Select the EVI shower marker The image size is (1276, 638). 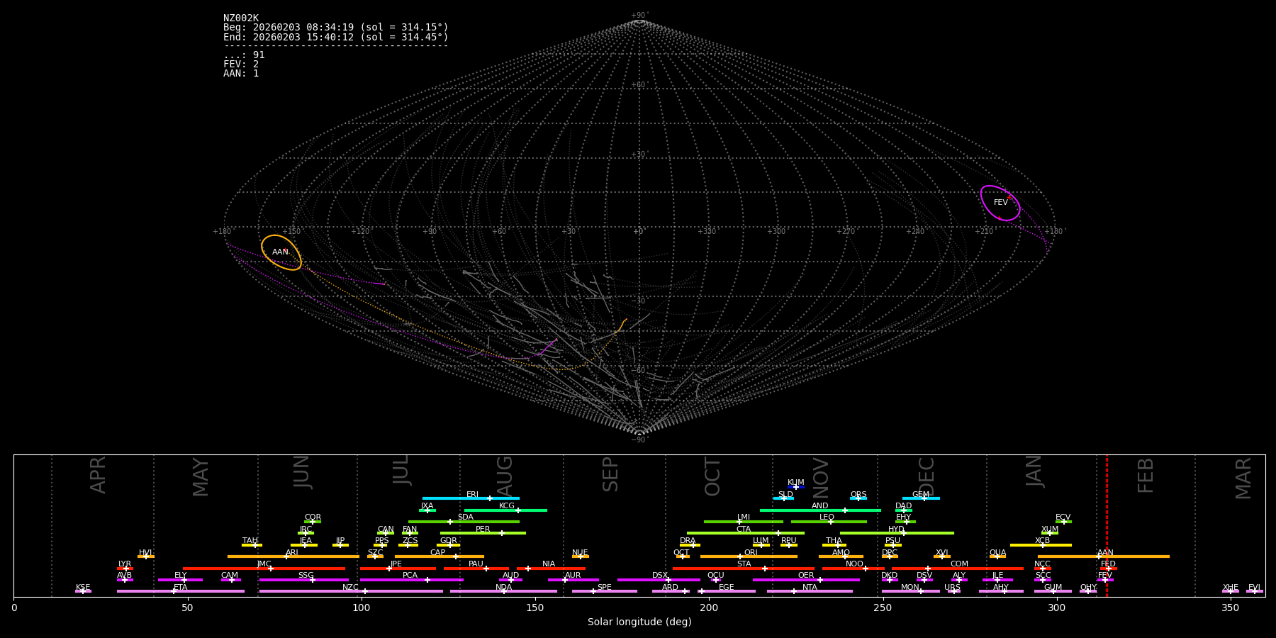coord(1255,591)
